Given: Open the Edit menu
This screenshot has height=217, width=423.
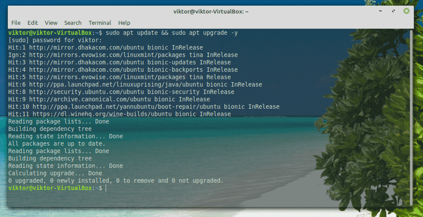Looking at the screenshot, I should [33, 23].
